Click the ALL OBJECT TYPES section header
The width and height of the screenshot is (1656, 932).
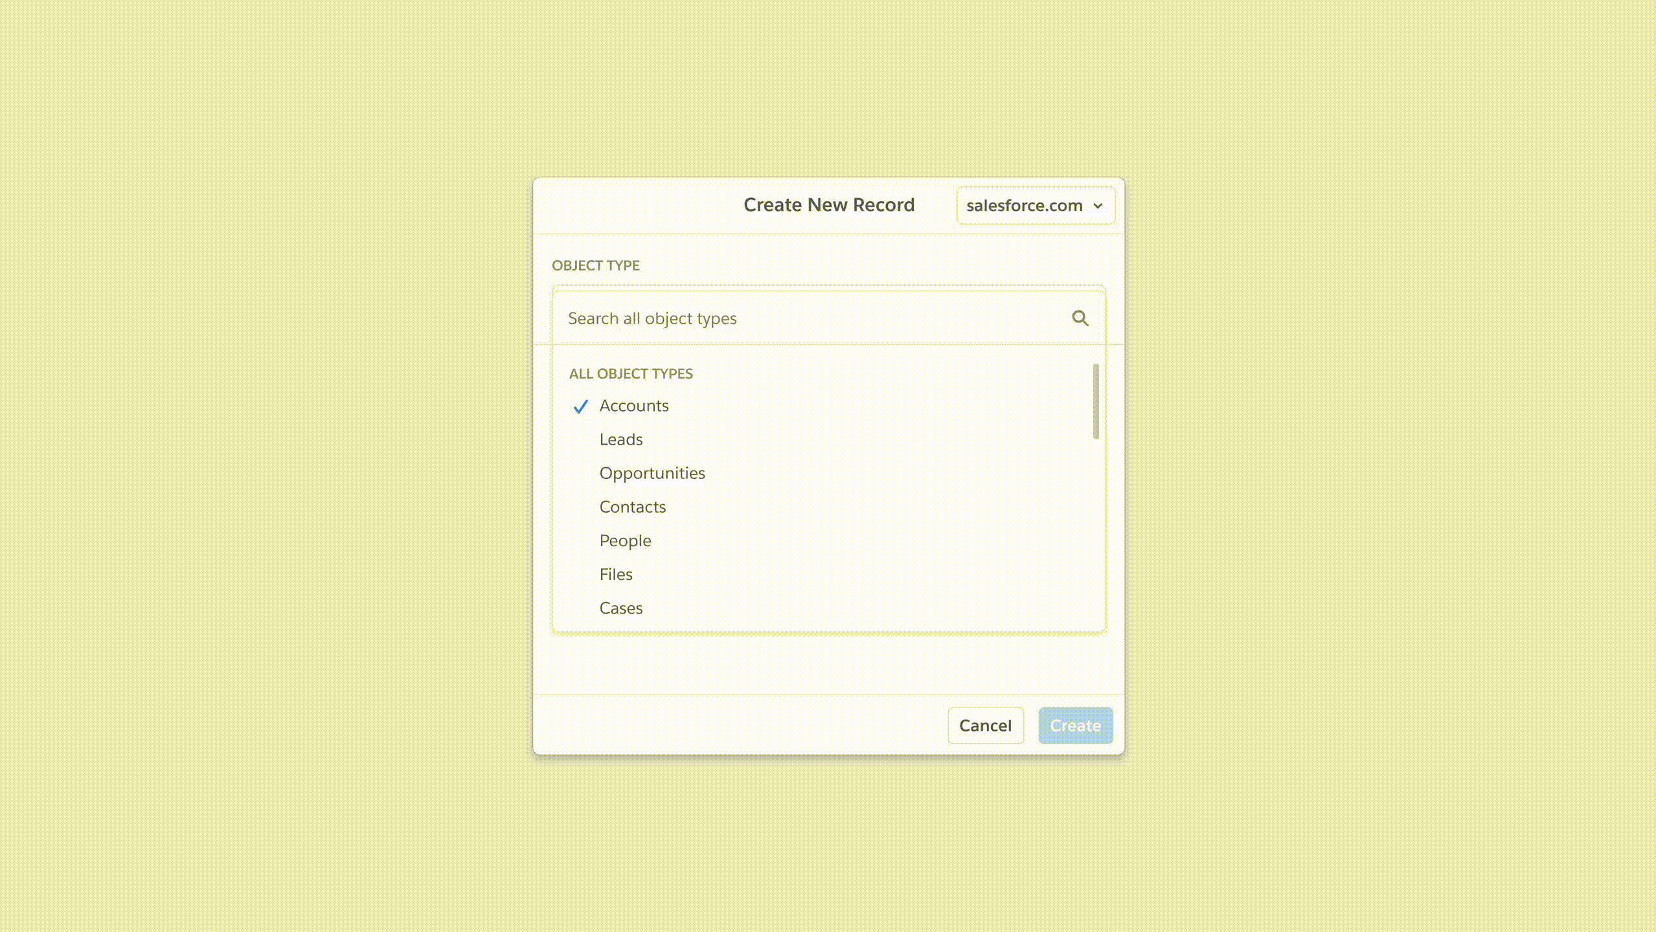pos(630,373)
